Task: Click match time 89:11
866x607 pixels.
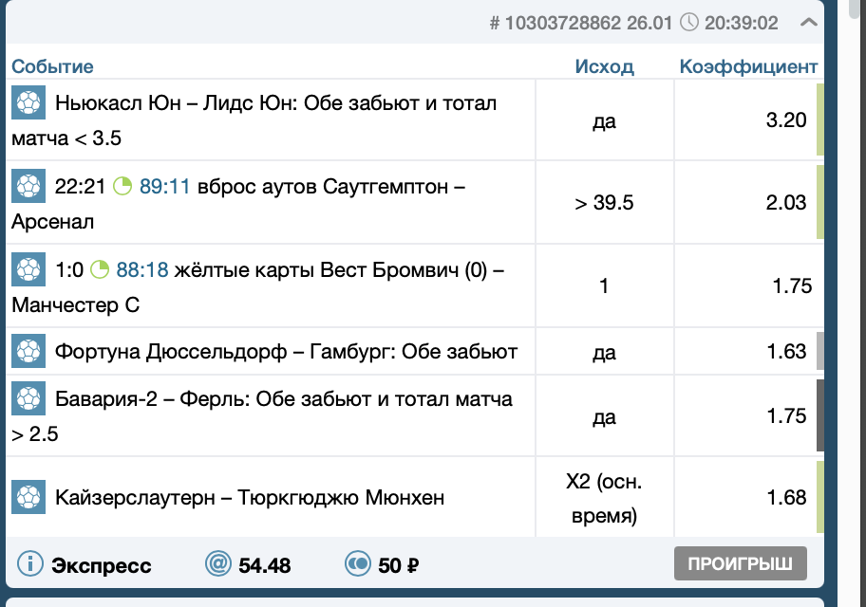Action: (164, 187)
